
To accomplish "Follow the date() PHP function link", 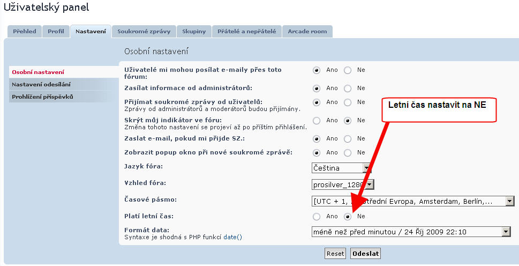I will tap(233, 237).
